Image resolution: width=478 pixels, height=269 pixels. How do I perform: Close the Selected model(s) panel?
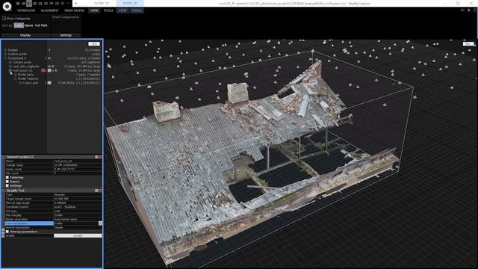tap(100, 157)
